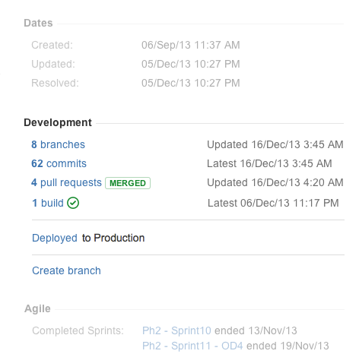Click the Deployed link

(55, 238)
